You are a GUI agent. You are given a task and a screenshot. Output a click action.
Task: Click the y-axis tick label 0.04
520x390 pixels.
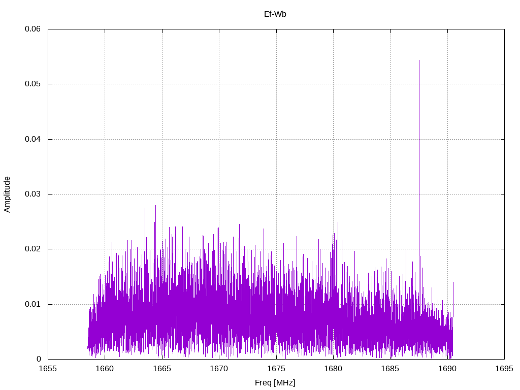click(32, 139)
